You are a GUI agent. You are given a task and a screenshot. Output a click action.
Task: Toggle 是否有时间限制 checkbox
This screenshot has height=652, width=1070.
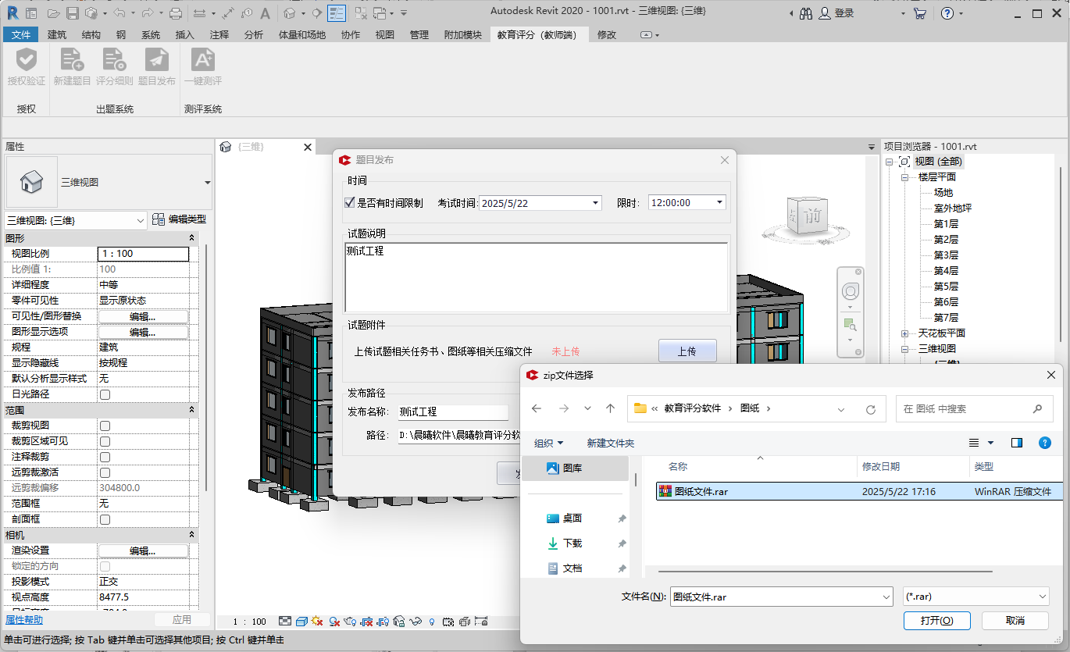(x=350, y=202)
